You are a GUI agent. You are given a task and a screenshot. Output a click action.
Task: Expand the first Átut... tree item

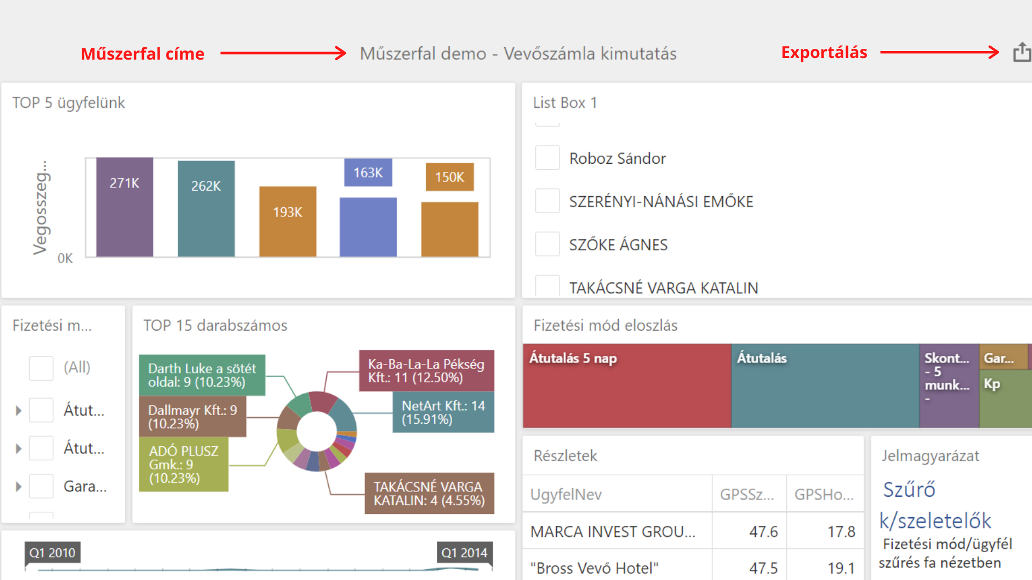[x=19, y=411]
